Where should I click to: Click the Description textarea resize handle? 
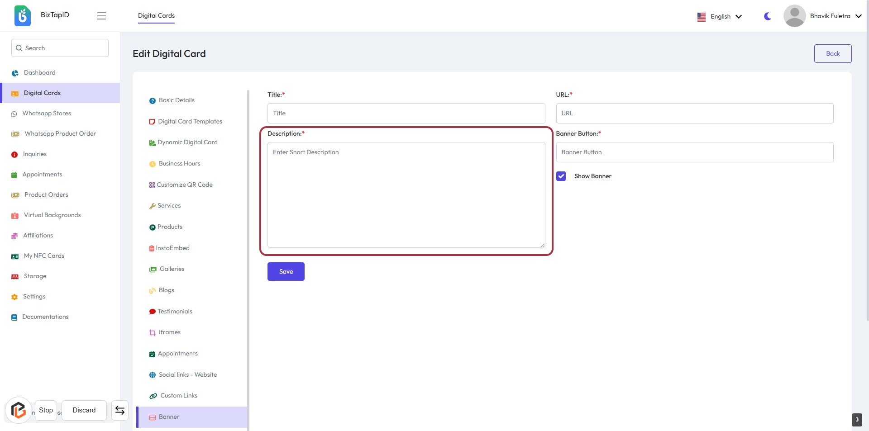click(x=542, y=245)
